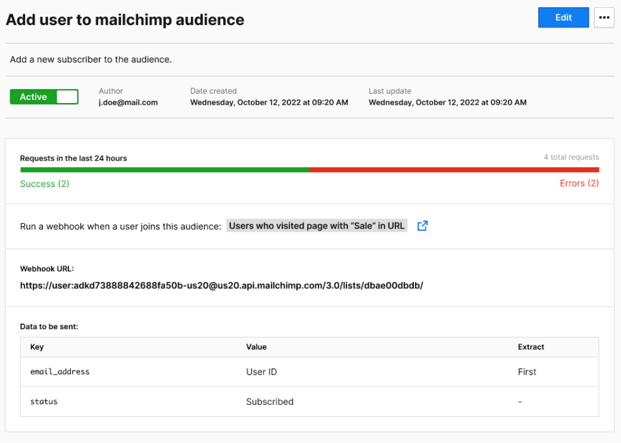The height and width of the screenshot is (443, 621).
Task: Click the Key column header
Action: [x=37, y=347]
